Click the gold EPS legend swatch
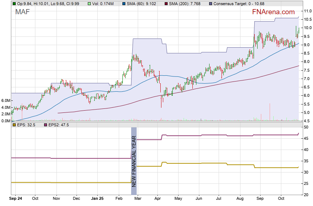 coord(14,125)
